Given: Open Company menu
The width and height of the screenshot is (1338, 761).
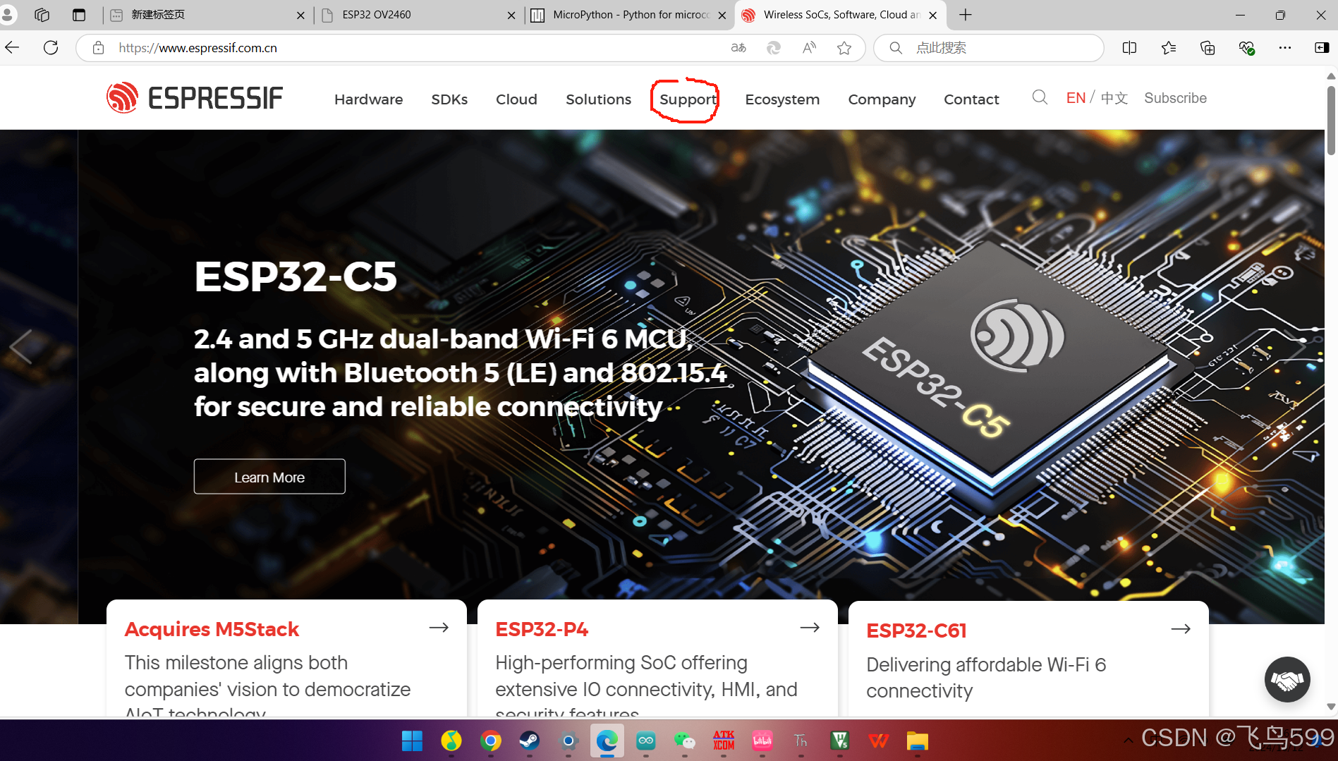Looking at the screenshot, I should click(882, 99).
